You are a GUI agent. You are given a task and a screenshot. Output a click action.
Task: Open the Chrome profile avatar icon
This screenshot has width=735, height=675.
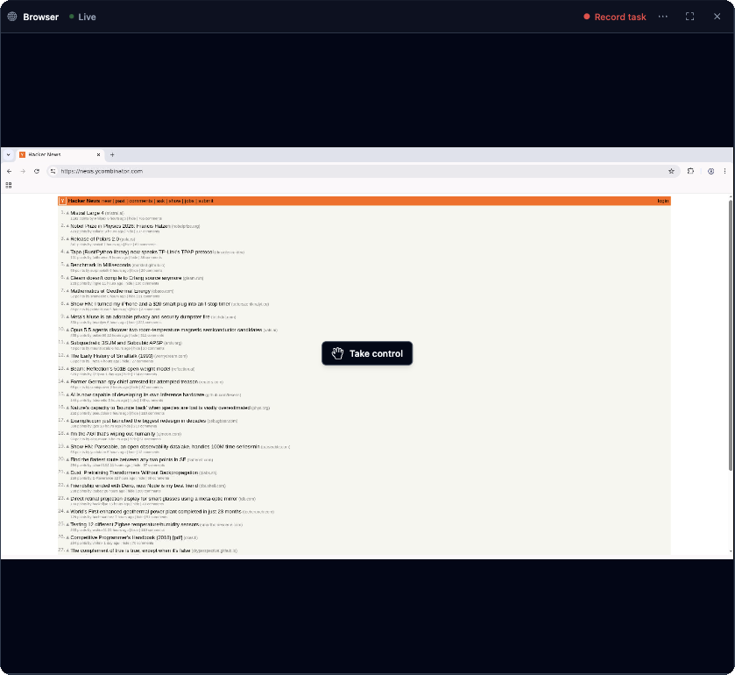coord(710,171)
